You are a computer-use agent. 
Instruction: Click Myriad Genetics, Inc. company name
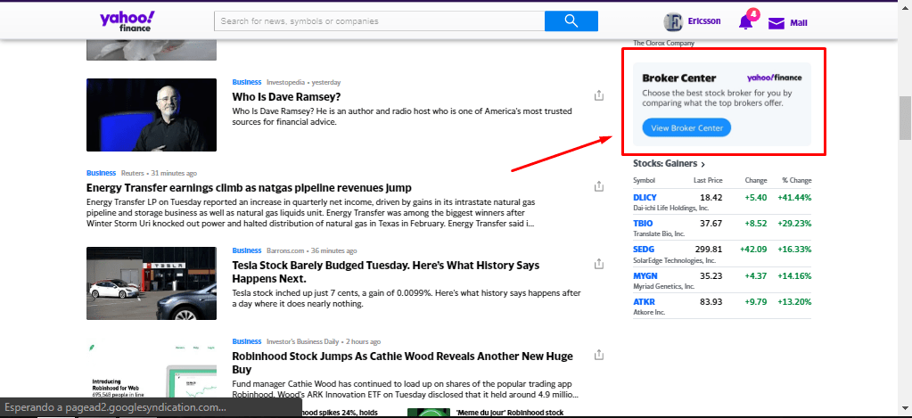pyautogui.click(x=663, y=286)
